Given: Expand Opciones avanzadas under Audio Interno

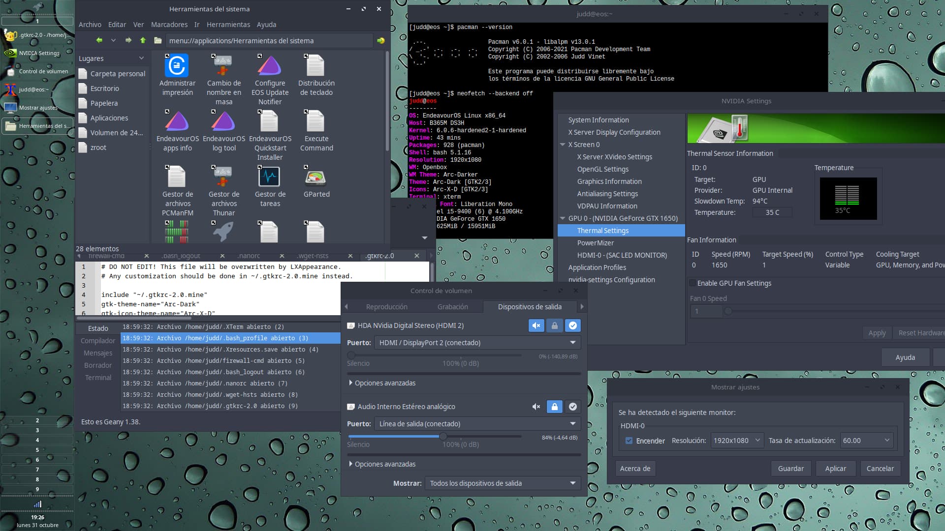Looking at the screenshot, I should [x=382, y=464].
